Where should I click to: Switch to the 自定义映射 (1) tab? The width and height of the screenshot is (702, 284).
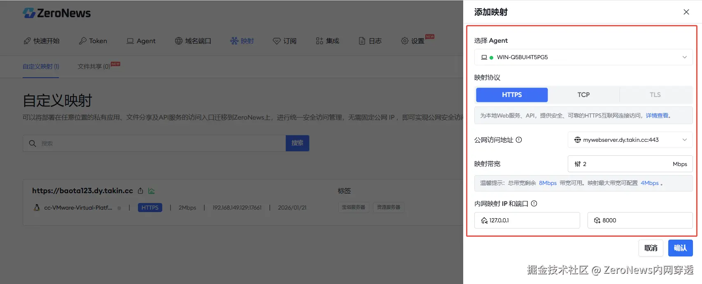coord(41,66)
